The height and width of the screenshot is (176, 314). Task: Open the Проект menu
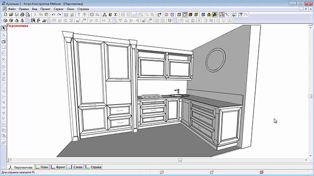point(45,9)
